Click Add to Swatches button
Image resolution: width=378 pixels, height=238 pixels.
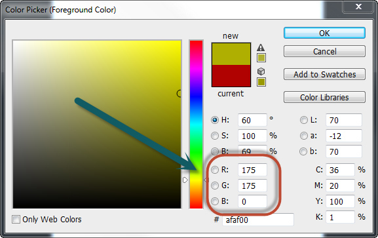pyautogui.click(x=324, y=74)
